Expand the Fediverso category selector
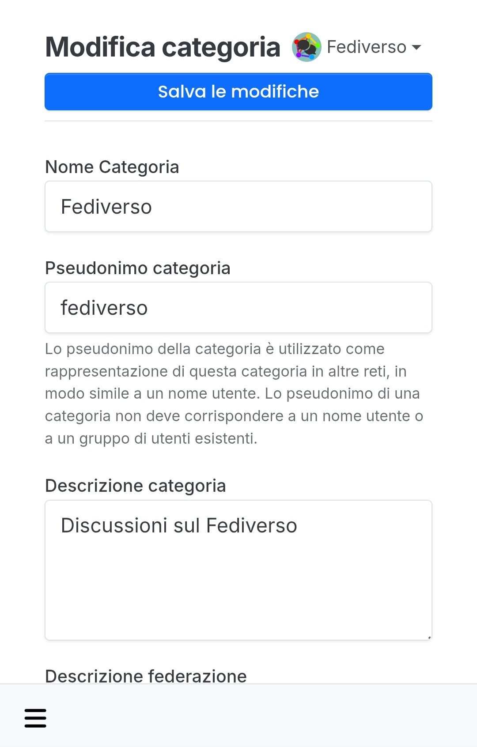The width and height of the screenshot is (477, 747). click(357, 47)
